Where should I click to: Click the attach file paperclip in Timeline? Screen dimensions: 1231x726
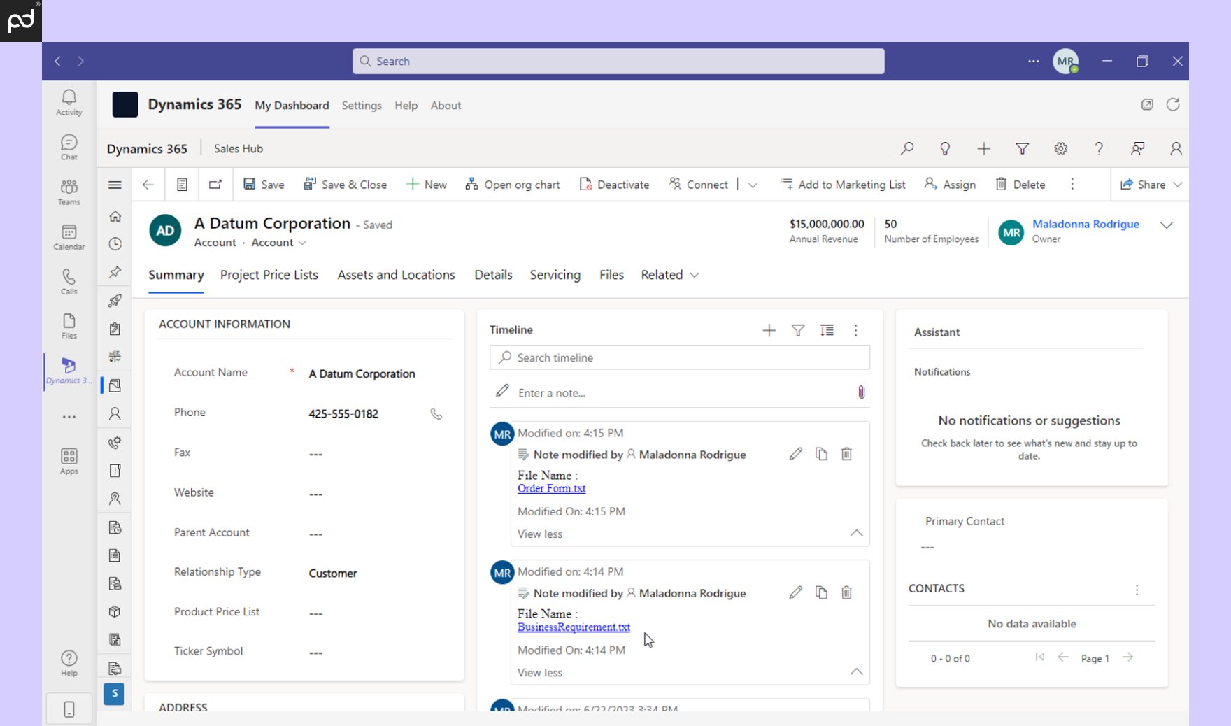861,392
